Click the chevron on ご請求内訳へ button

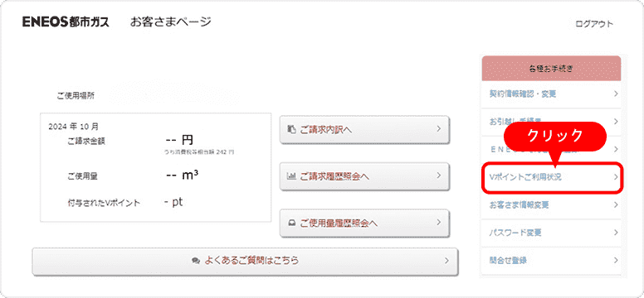(x=438, y=128)
